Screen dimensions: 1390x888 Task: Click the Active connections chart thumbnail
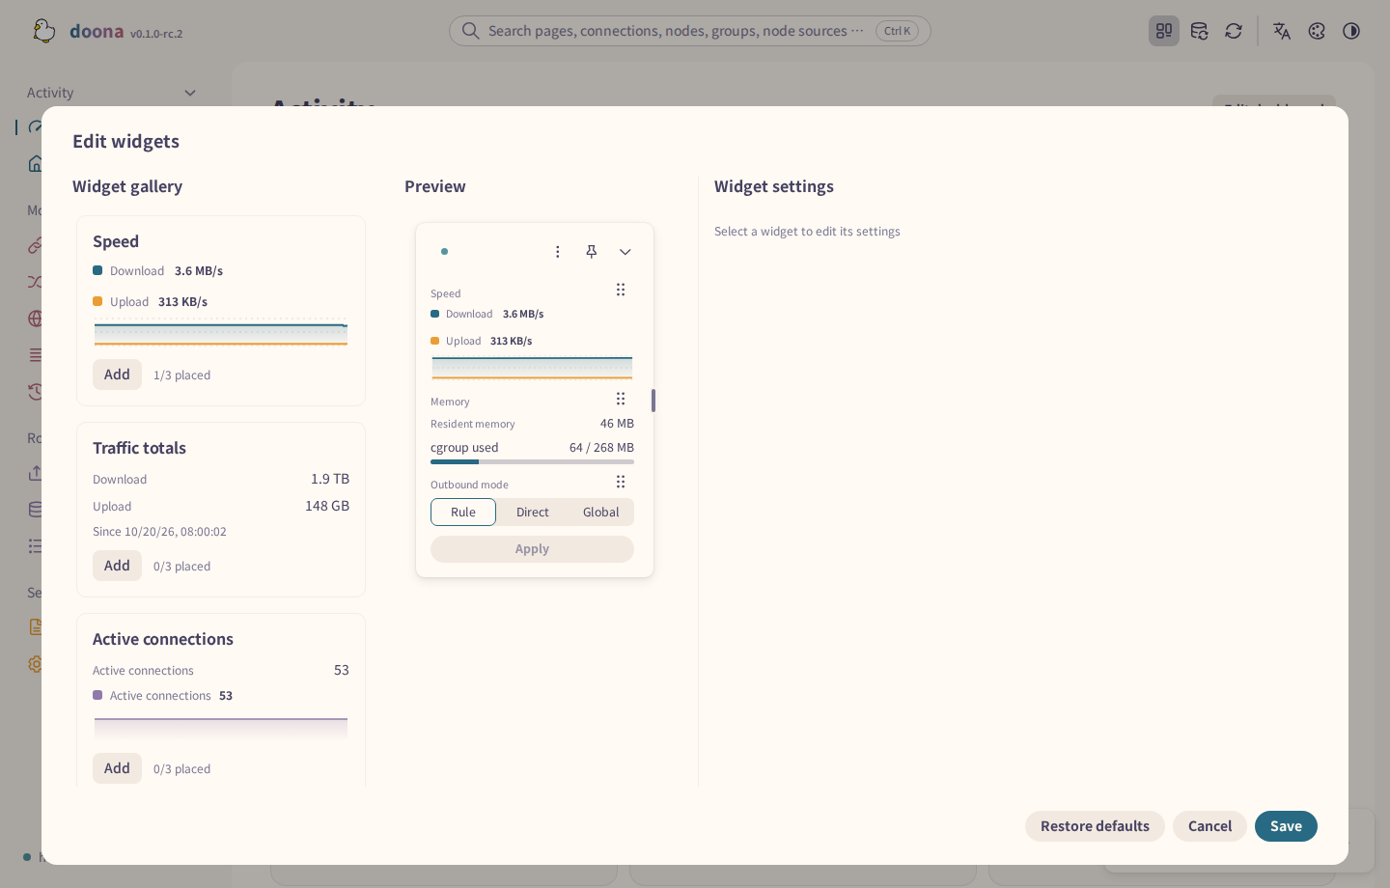click(x=221, y=728)
